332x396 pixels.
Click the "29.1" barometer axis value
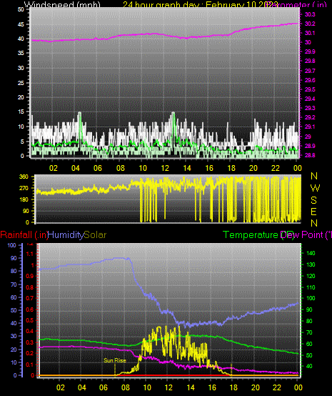310,127
